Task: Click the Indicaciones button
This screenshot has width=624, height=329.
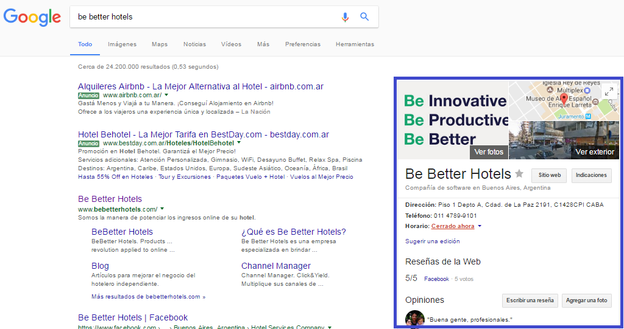Action: (591, 175)
